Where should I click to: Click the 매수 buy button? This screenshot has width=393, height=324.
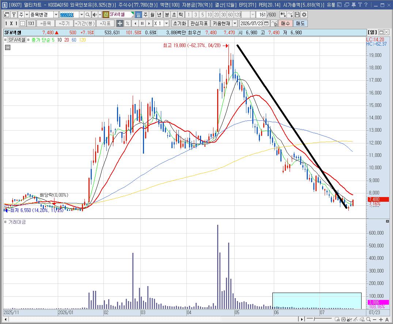[x=285, y=23]
